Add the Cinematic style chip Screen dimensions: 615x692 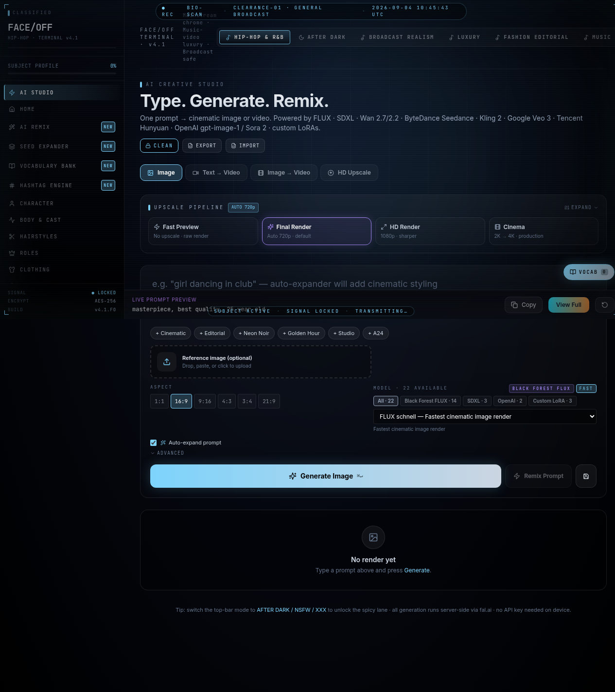pos(171,333)
